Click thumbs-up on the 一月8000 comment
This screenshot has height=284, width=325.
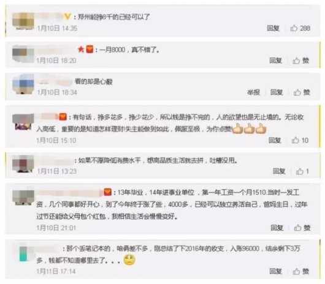pyautogui.click(x=300, y=61)
